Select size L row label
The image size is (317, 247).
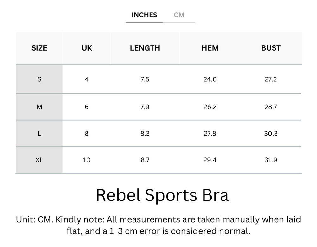[x=39, y=133]
